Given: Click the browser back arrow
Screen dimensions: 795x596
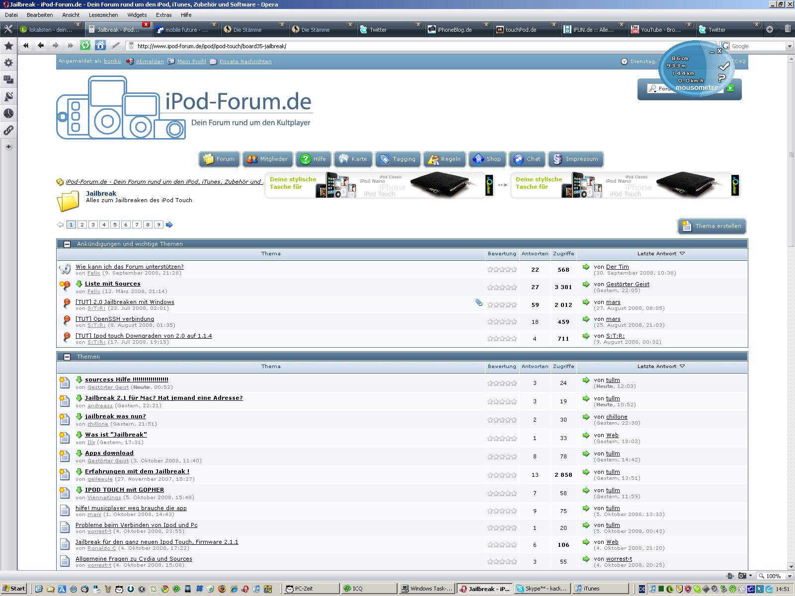Looking at the screenshot, I should [41, 46].
